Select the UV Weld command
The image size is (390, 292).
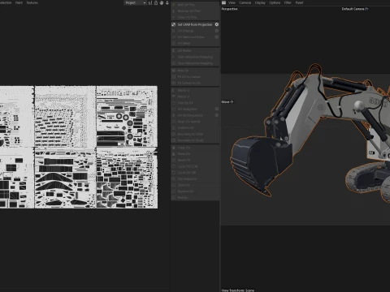pos(195,43)
